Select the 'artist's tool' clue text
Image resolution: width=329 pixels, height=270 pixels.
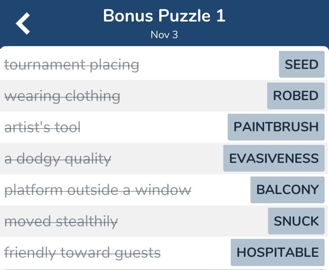[43, 127]
